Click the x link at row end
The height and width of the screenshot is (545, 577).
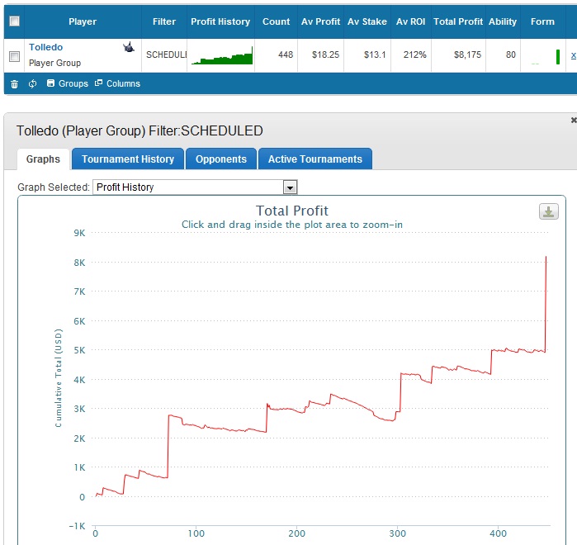click(574, 55)
